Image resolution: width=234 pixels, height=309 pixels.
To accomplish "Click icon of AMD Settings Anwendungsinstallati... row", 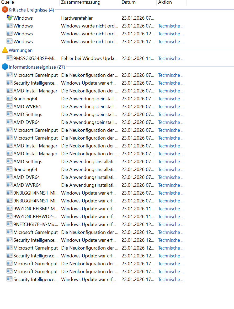I will click(x=9, y=161).
